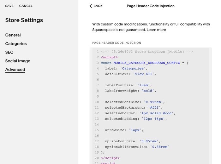
Task: Click the MOBILE_CATEGORY_DROPDOWN_CONFIG constant name
Action: pos(147,63)
